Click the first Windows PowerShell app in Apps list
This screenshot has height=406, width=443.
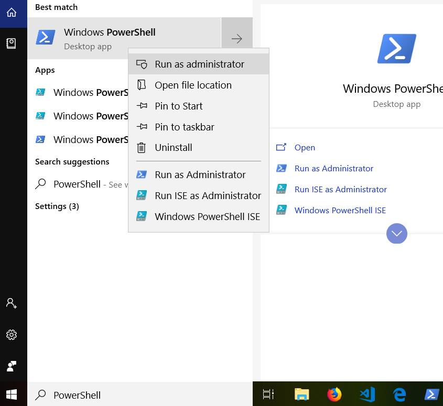82,92
